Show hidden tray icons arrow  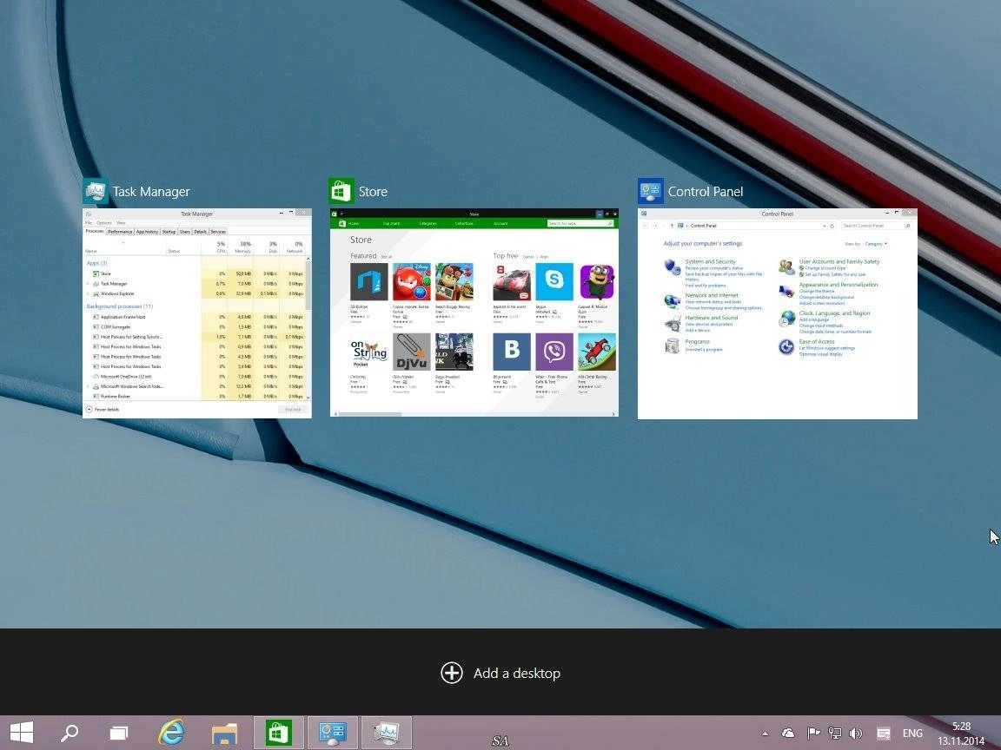point(765,734)
